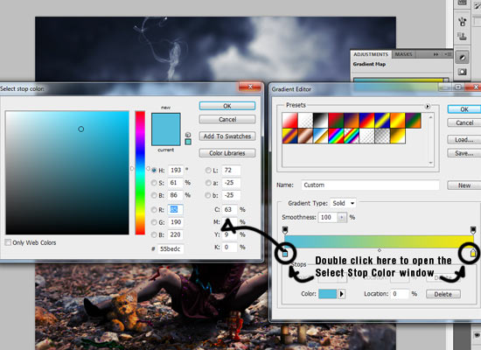The height and width of the screenshot is (350, 481).
Task: Select the S saturation radio button
Action: tap(154, 183)
